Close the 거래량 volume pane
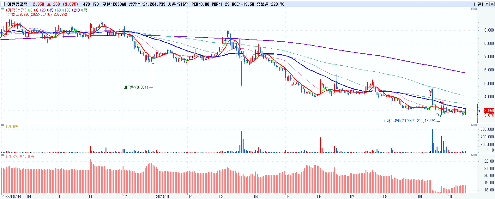Screen dimensions: 495x199 click(x=476, y=125)
